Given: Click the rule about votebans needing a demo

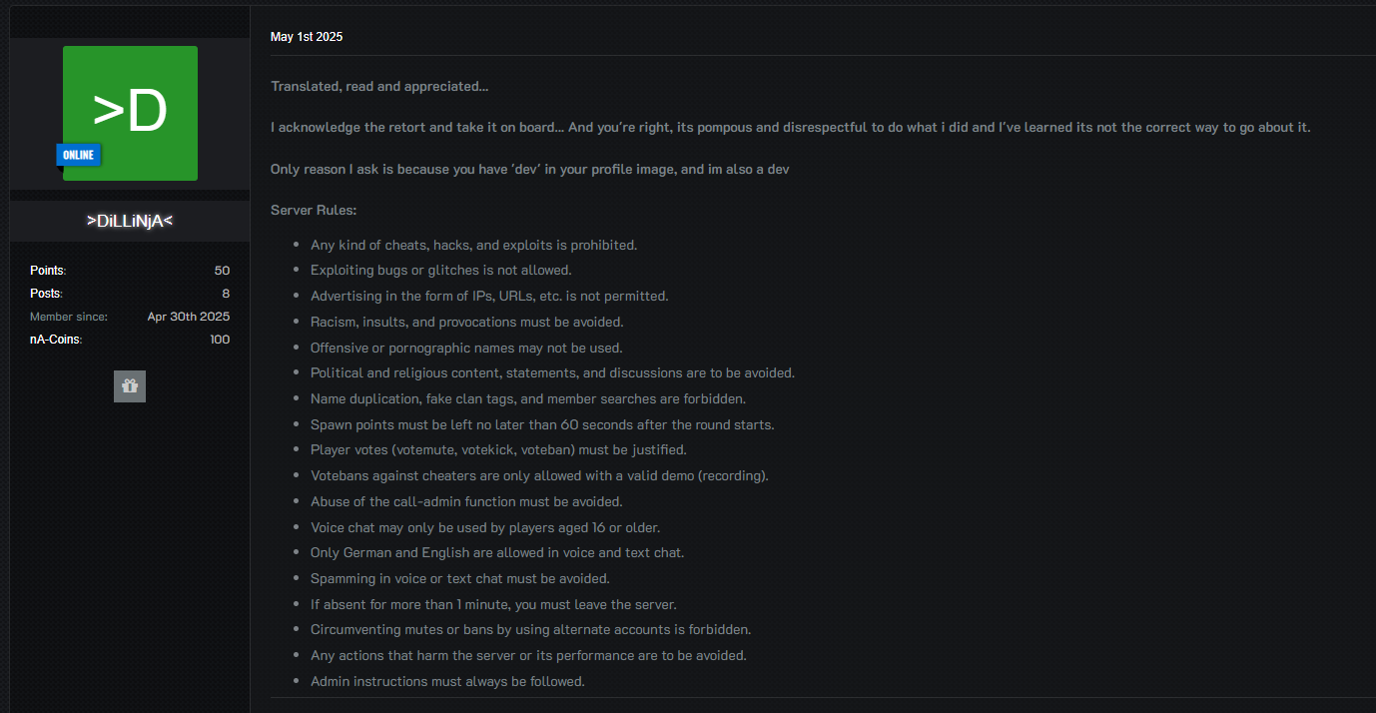Looking at the screenshot, I should (x=539, y=476).
